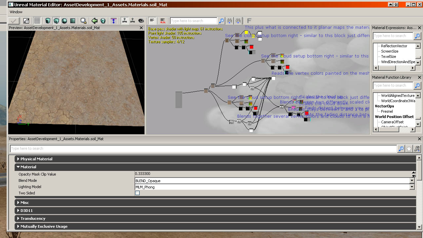Click the greyed-out F toolbar icon
Viewport: 423px width, 238px height.
[x=249, y=20]
